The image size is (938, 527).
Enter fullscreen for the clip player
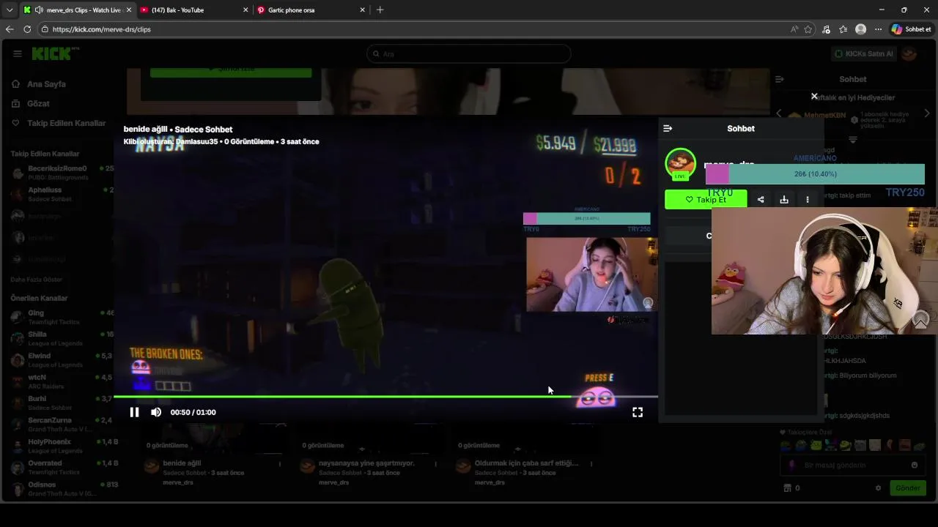pyautogui.click(x=638, y=412)
